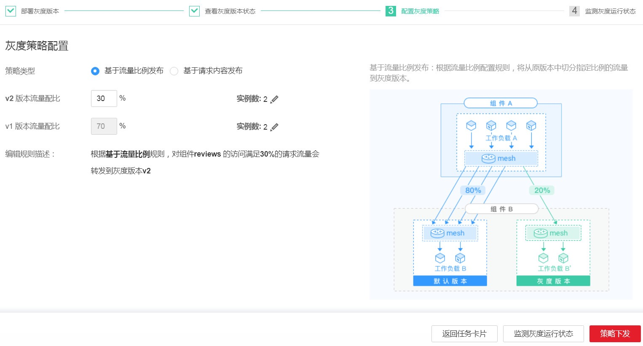The image size is (643, 346).
Task: Go to 监测灰度运行状态 step label
Action: click(x=610, y=11)
